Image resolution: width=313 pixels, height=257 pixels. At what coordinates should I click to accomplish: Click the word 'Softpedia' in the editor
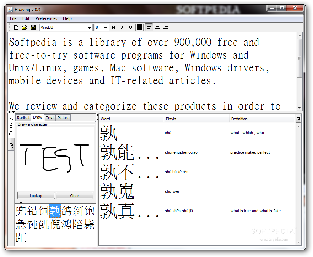(33, 42)
